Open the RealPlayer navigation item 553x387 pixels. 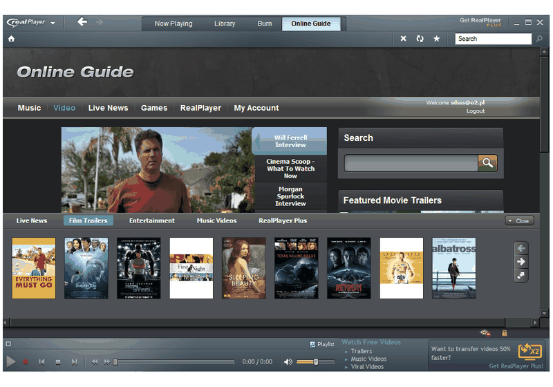coord(200,108)
